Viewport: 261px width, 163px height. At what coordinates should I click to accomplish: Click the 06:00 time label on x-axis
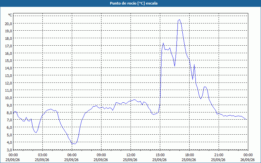coord(72,155)
